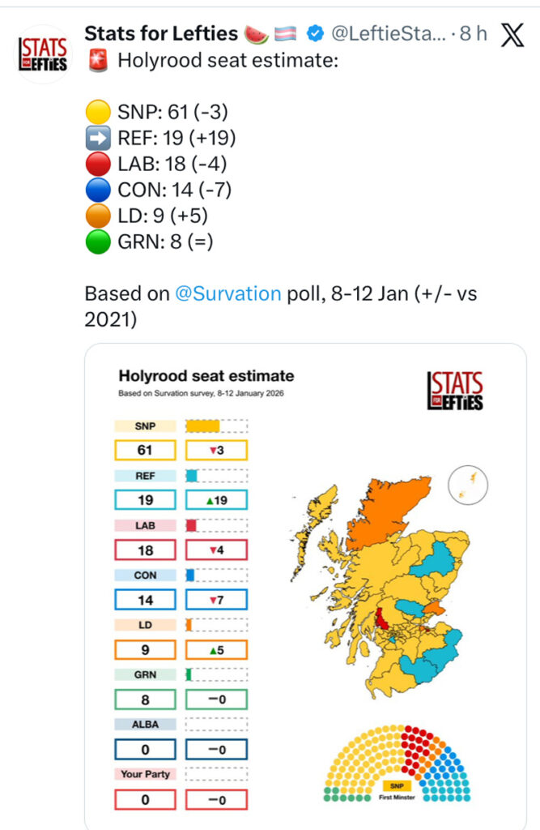This screenshot has height=830, width=540.
Task: Click the hemicycle seat diagram
Action: point(397,764)
